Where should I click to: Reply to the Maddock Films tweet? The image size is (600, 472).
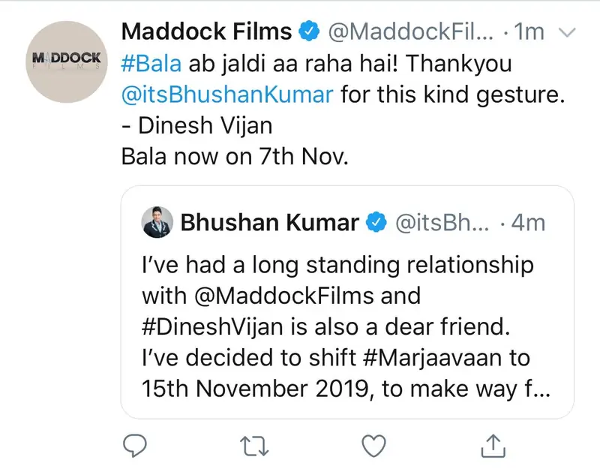136,444
